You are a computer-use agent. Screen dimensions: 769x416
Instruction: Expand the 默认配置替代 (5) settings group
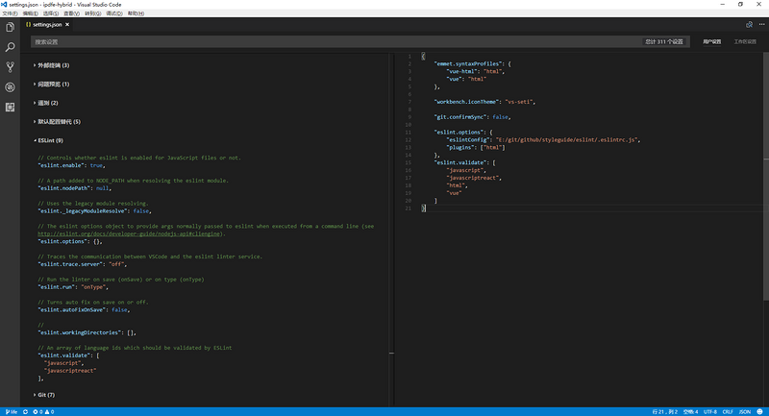[57, 121]
